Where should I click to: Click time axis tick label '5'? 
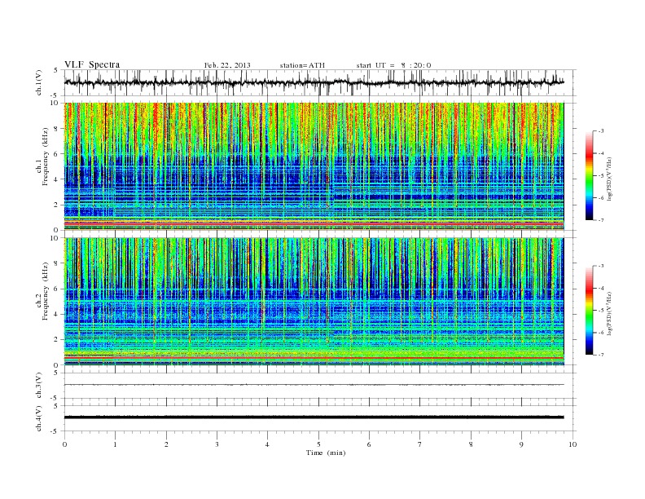318,444
